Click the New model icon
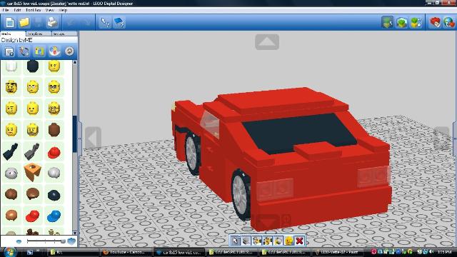 [10, 22]
